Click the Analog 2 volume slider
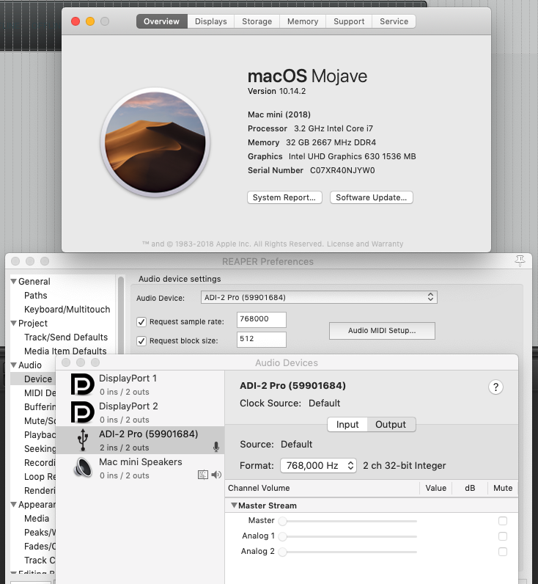Viewport: 538px width, 584px height. click(x=349, y=552)
